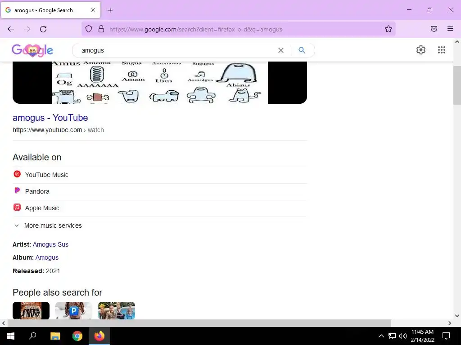461x345 pixels.
Task: Open thumbnail with the blue P badge
Action: pyautogui.click(x=74, y=310)
